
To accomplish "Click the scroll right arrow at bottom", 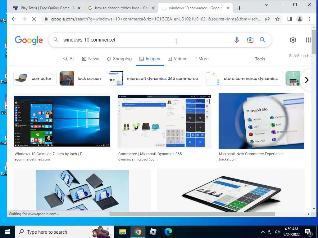I will (308, 214).
